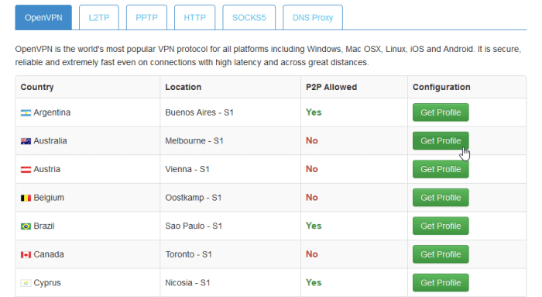Get Profile for Belgium Oostkamp

(x=441, y=198)
